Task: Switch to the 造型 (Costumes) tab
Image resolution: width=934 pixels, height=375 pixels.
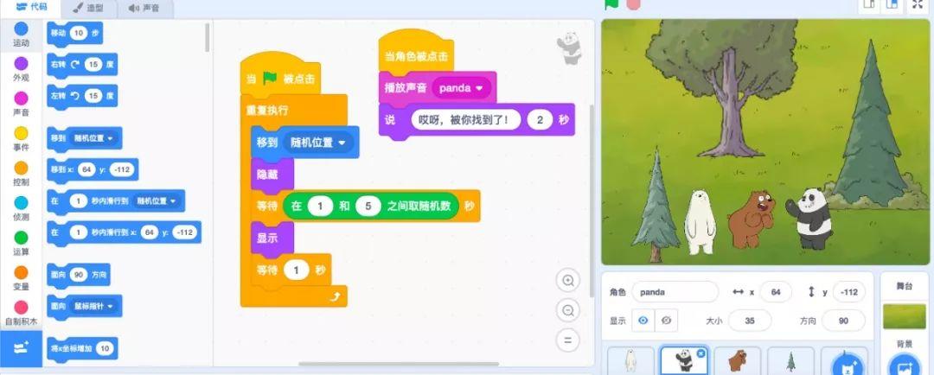Action: [87, 9]
